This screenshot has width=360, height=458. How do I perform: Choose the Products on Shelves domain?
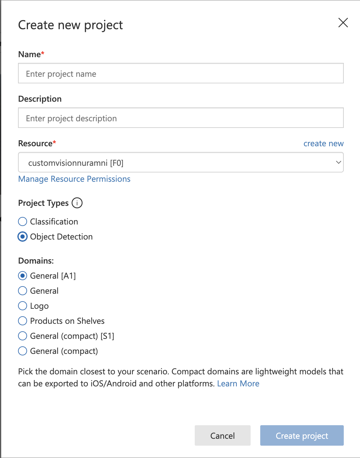(x=22, y=321)
